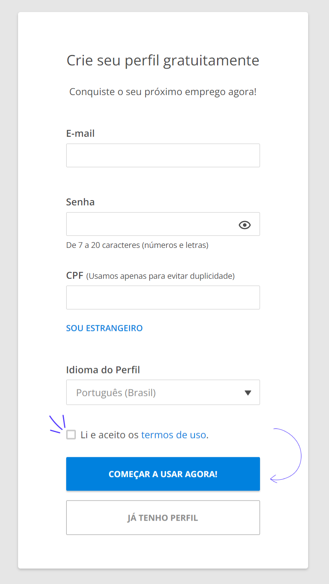This screenshot has height=584, width=329.
Task: Click the JÁ TENHO PERFIL button
Action: (163, 517)
